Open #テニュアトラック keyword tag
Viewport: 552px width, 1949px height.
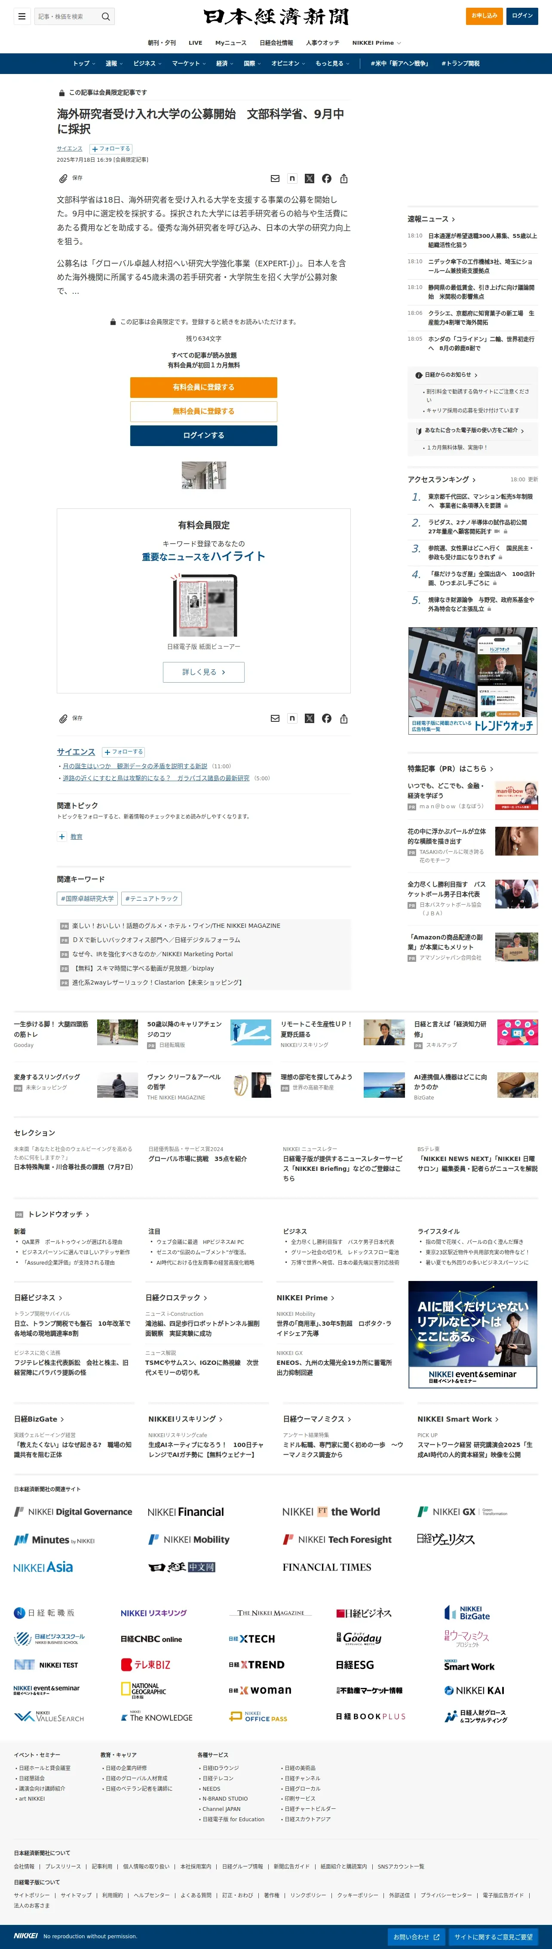point(151,899)
